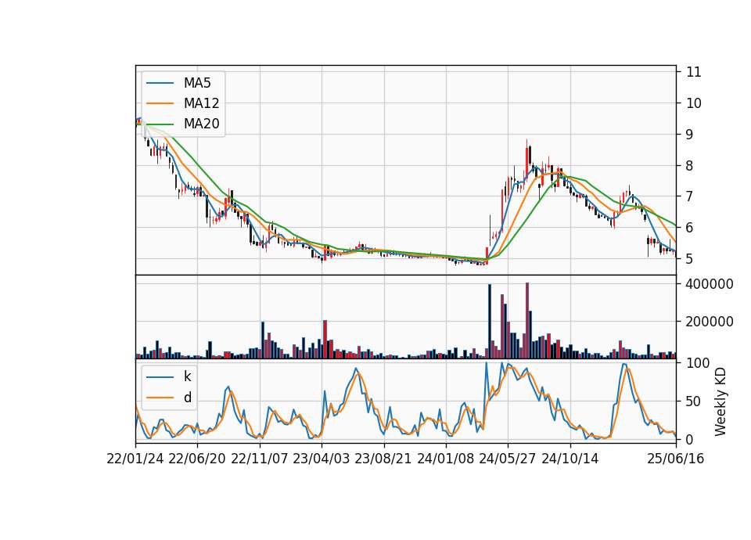751x540 pixels.
Task: Click the volume axis value 400000
Action: tap(710, 284)
